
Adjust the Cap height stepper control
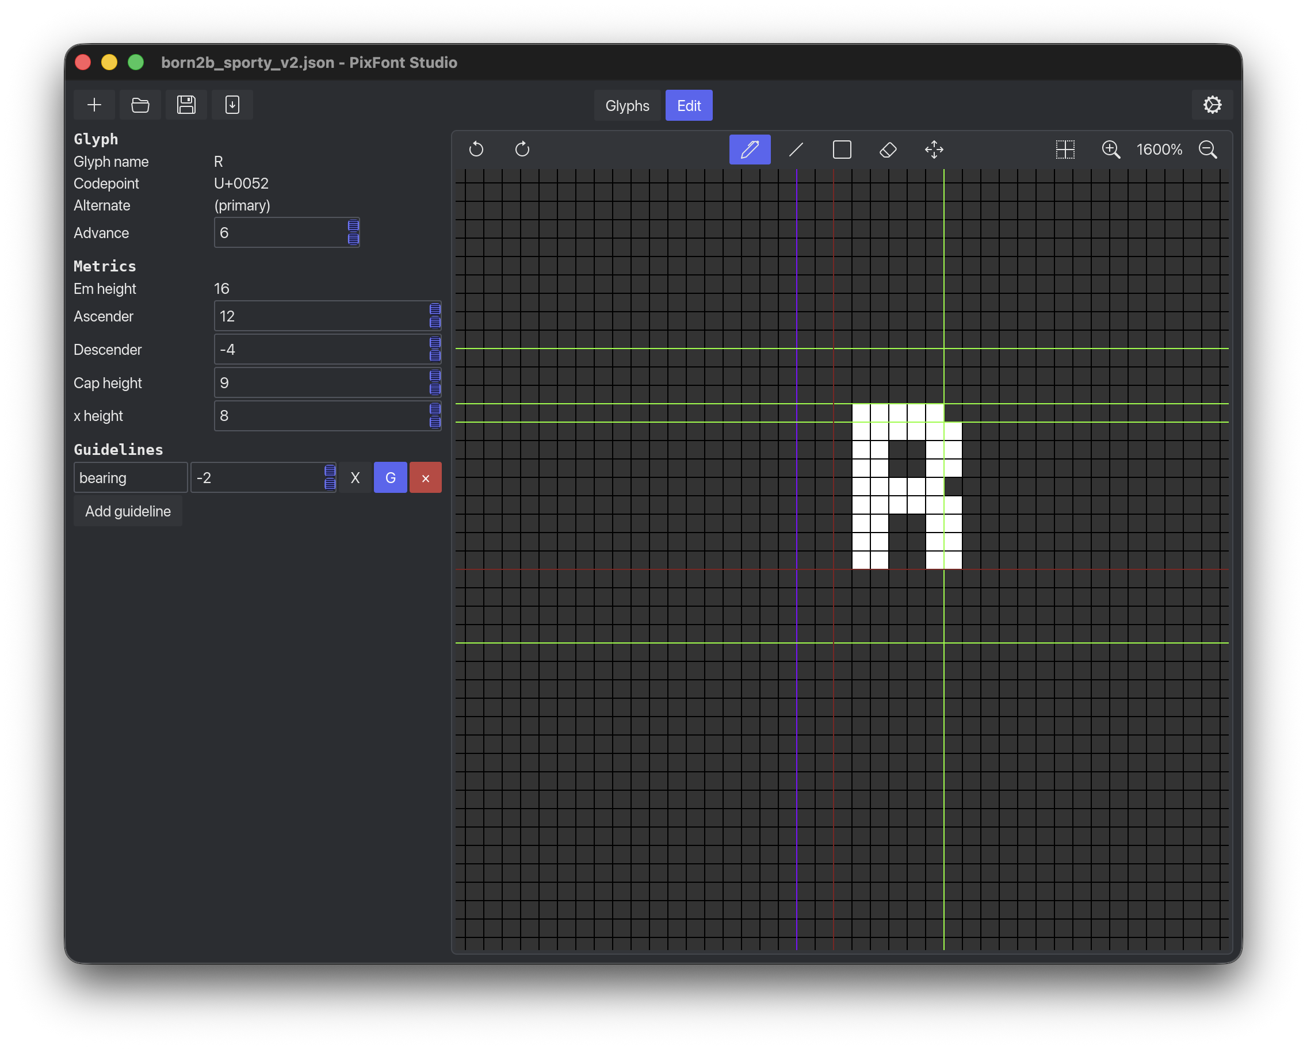point(435,383)
